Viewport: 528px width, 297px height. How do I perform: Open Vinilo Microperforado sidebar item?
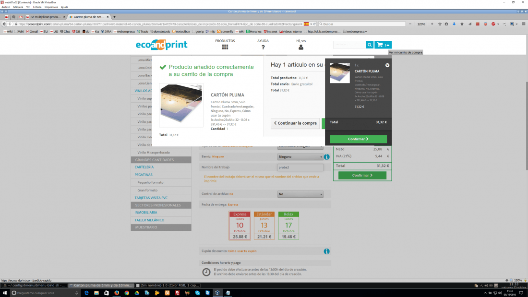(154, 153)
